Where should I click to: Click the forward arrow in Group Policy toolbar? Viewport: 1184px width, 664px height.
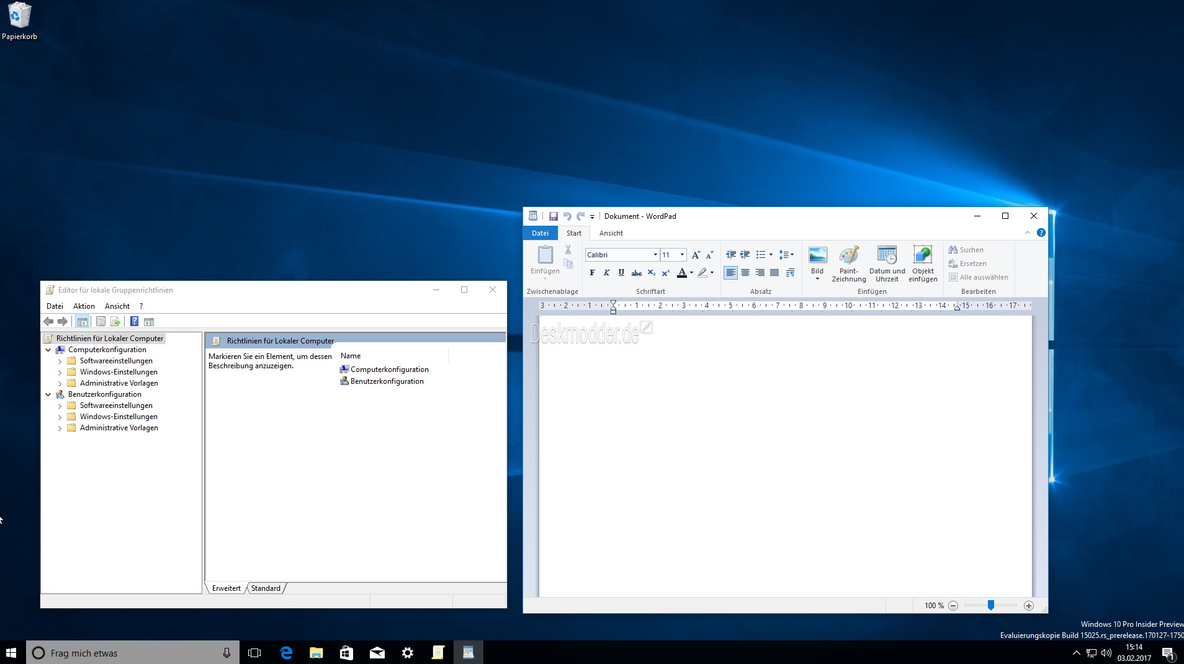pos(62,321)
